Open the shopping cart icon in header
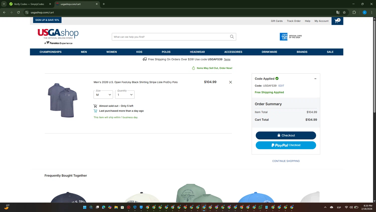This screenshot has height=212, width=376. click(x=337, y=21)
